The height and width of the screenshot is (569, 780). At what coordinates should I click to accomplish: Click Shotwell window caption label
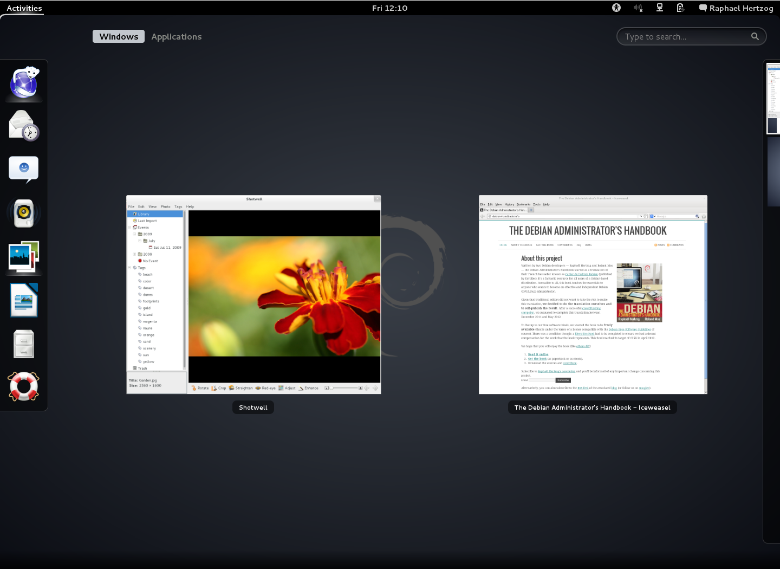tap(253, 408)
